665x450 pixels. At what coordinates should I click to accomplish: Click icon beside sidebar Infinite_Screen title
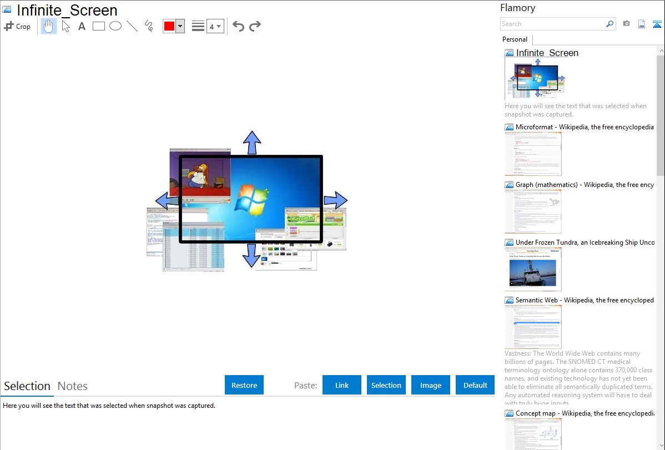pyautogui.click(x=510, y=53)
